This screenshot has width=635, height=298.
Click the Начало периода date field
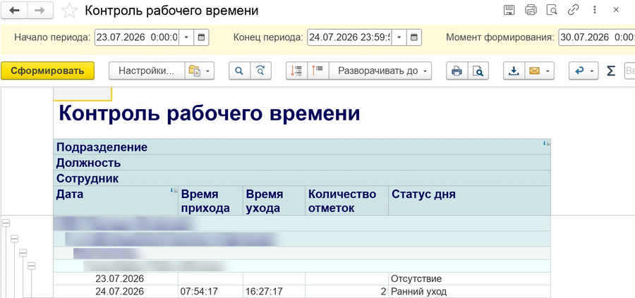point(137,37)
